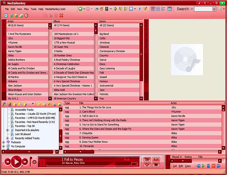Sort tracks by the Artist column header
This screenshot has width=227, height=175.
coord(196,103)
